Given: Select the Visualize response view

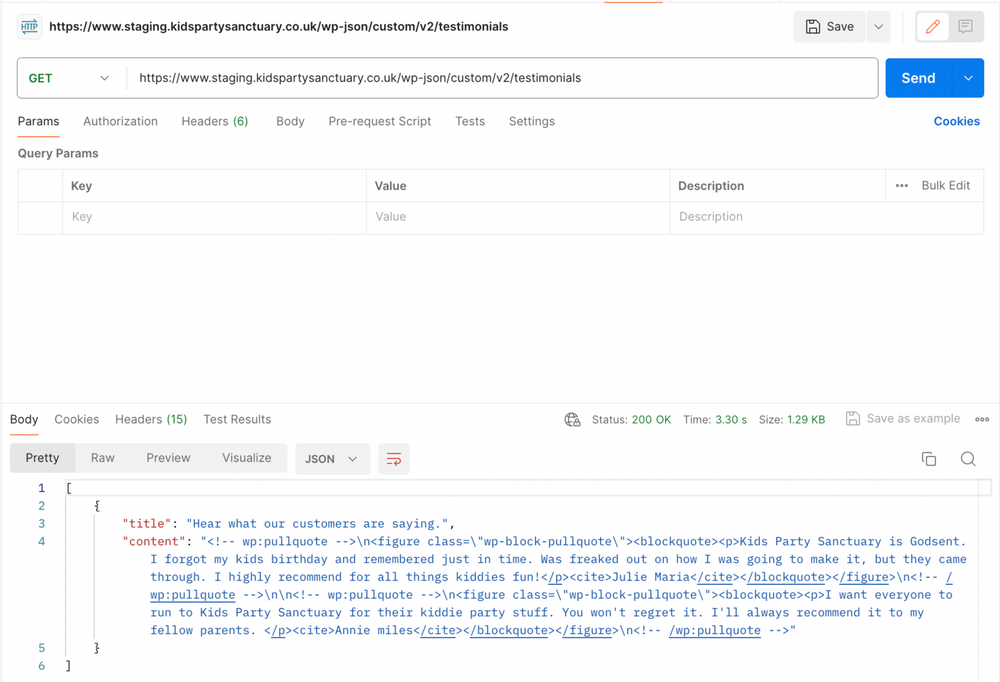Looking at the screenshot, I should coord(246,458).
